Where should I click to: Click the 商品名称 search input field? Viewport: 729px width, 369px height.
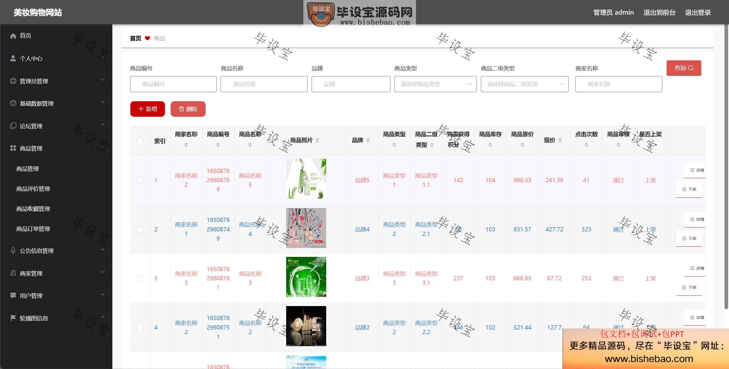(264, 84)
